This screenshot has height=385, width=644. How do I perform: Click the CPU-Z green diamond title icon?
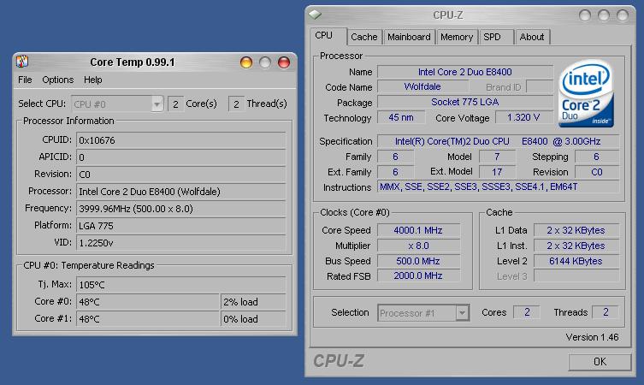[316, 15]
